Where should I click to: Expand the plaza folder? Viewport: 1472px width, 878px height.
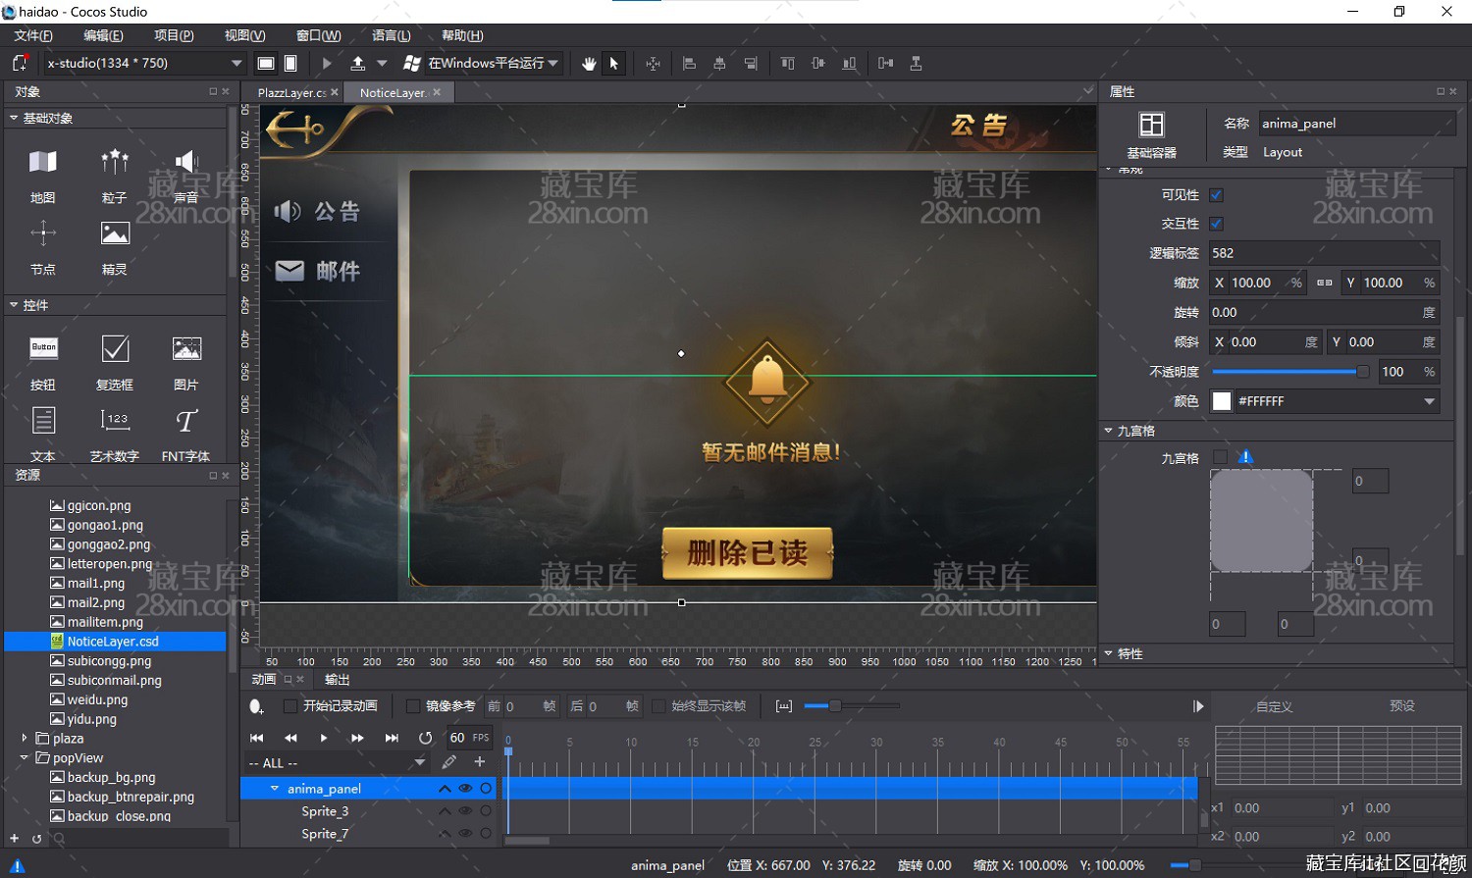click(25, 738)
